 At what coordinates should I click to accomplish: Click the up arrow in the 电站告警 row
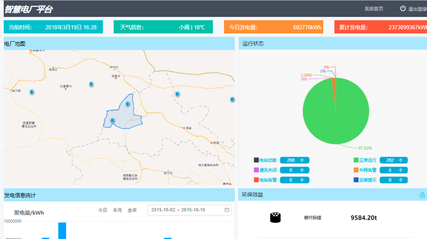(302, 180)
